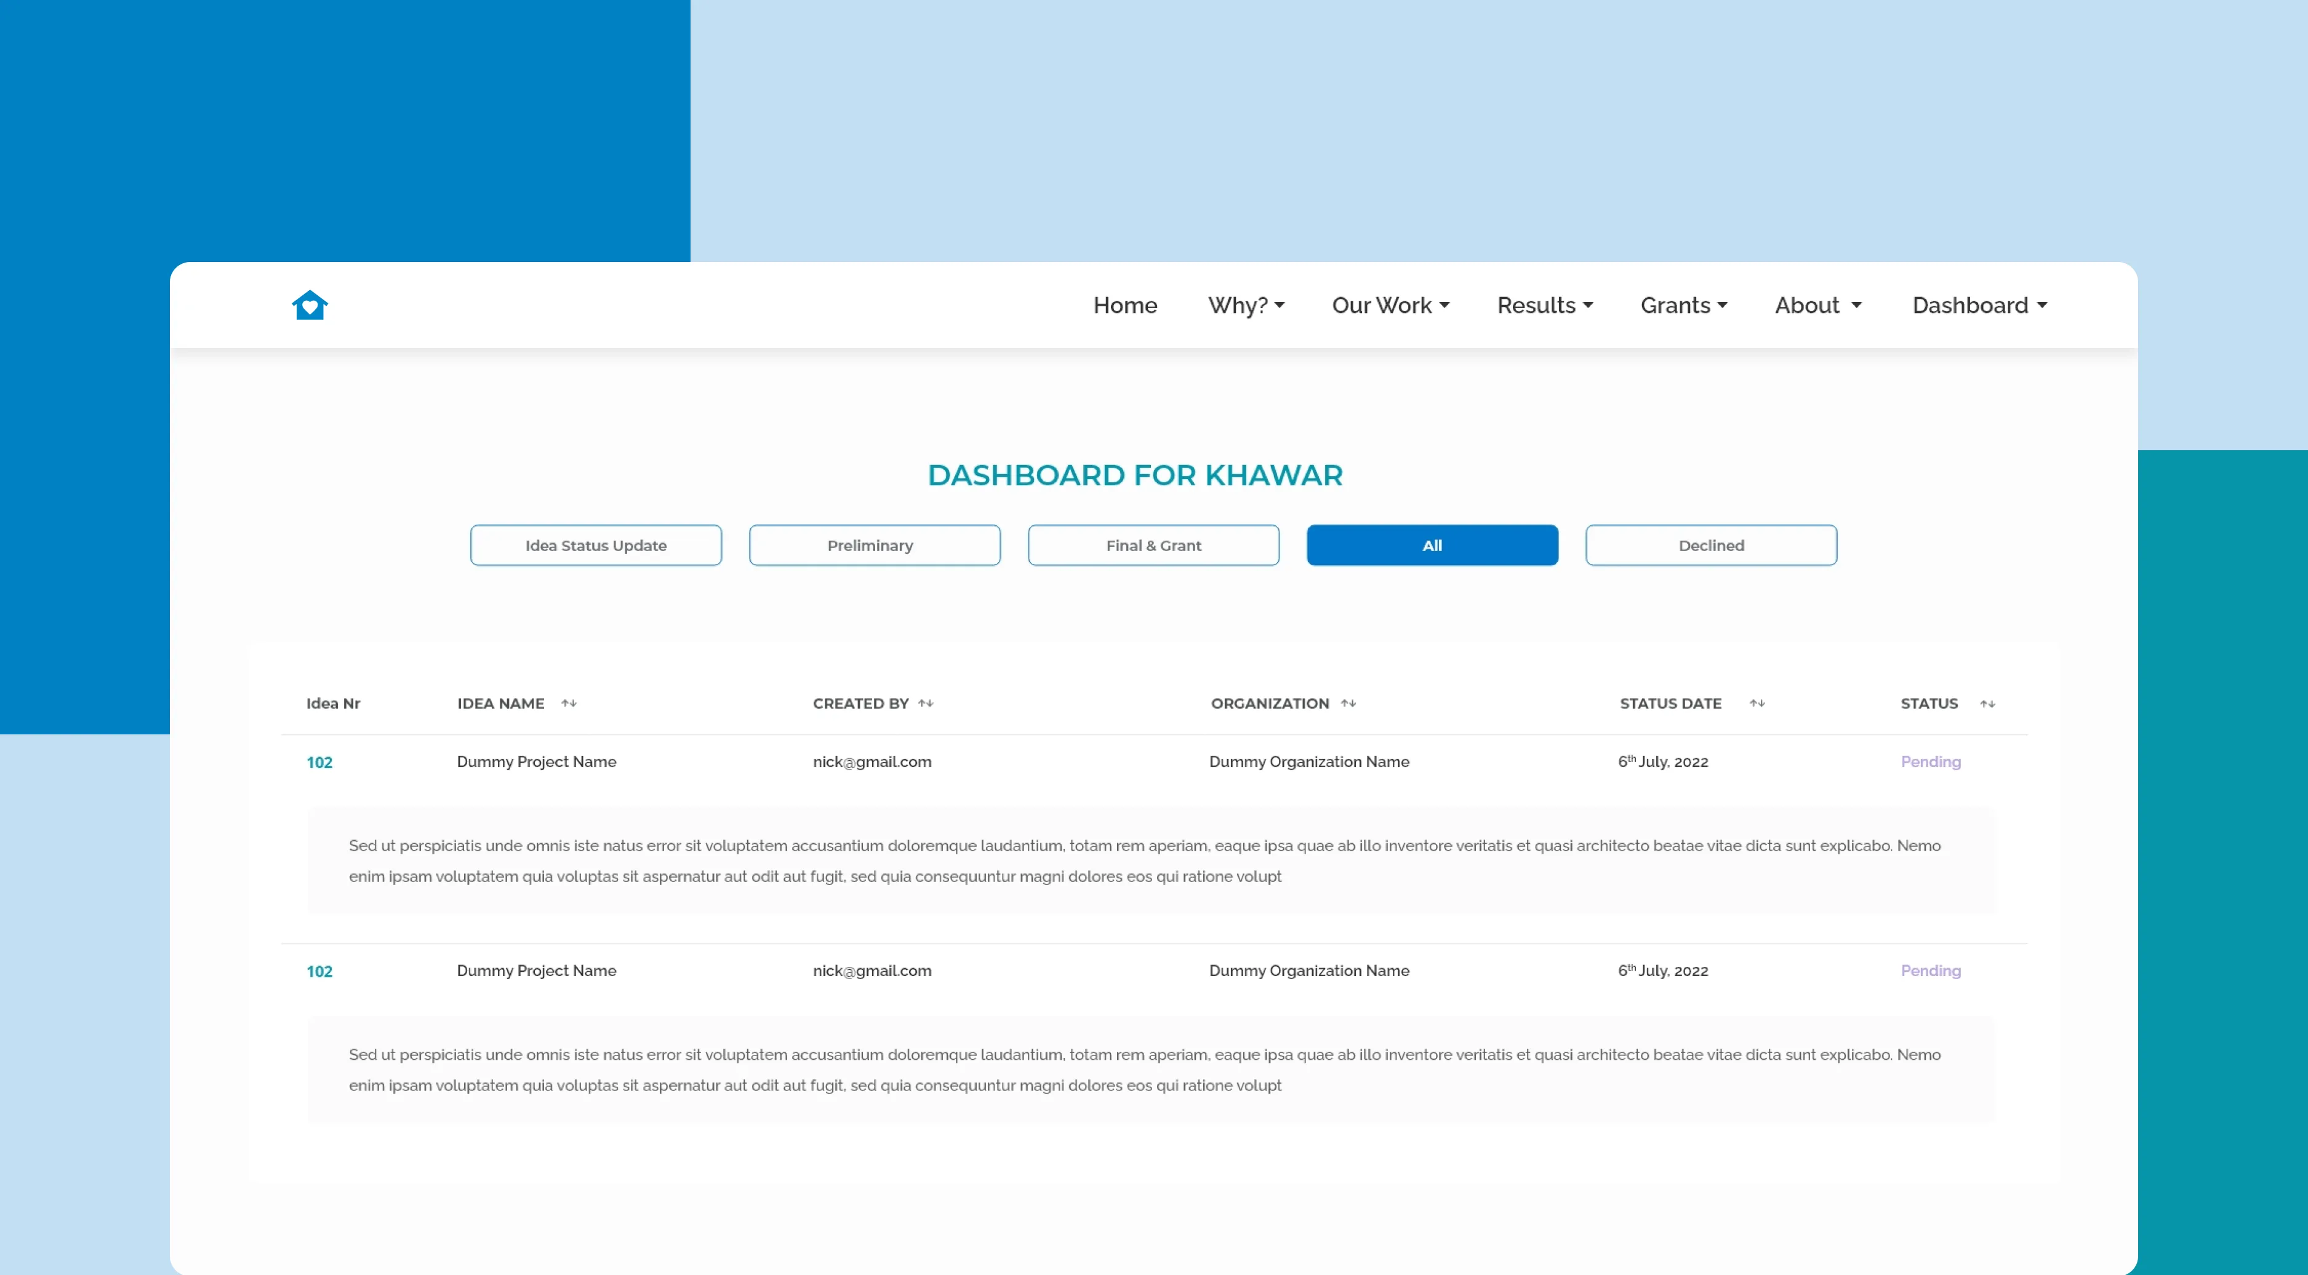
Task: Open the About dropdown menu
Action: pyautogui.click(x=1818, y=305)
